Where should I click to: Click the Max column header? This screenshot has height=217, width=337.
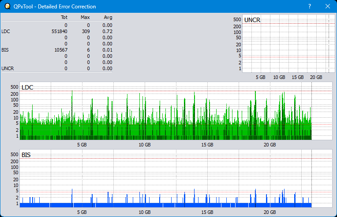pos(85,17)
